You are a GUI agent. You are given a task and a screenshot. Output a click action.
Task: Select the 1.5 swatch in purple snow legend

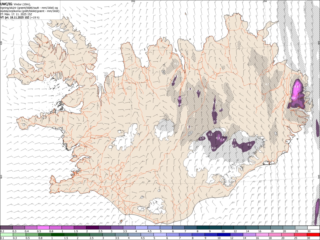80,227
